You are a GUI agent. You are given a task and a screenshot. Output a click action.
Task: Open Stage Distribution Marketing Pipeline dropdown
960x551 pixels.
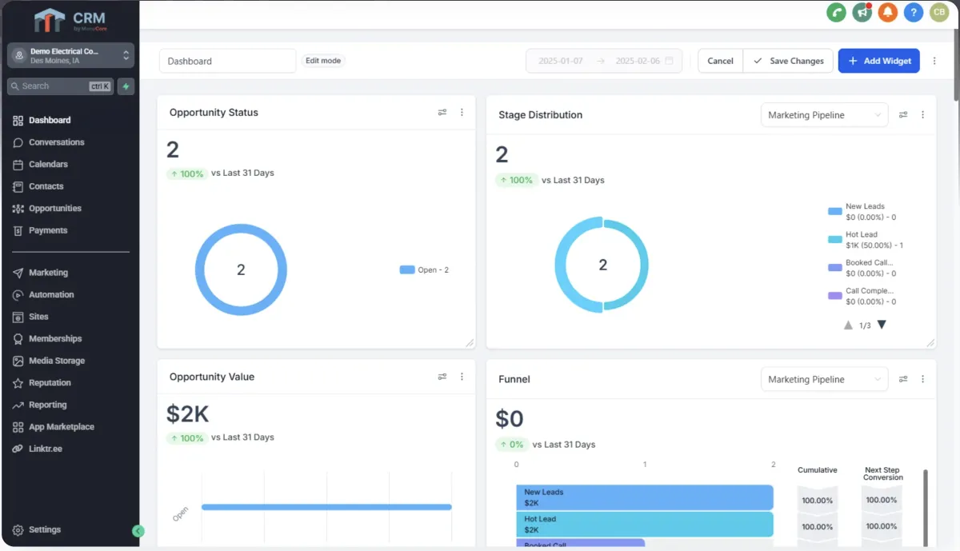click(x=824, y=115)
